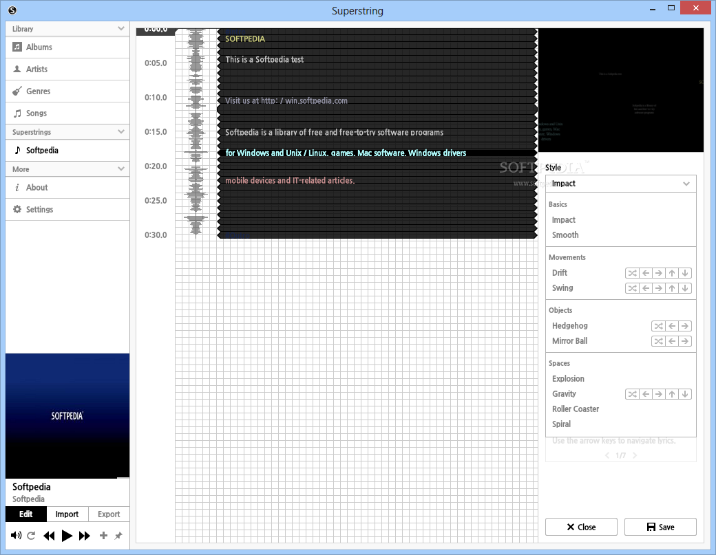
Task: Set Swing direction to right arrow
Action: [658, 288]
